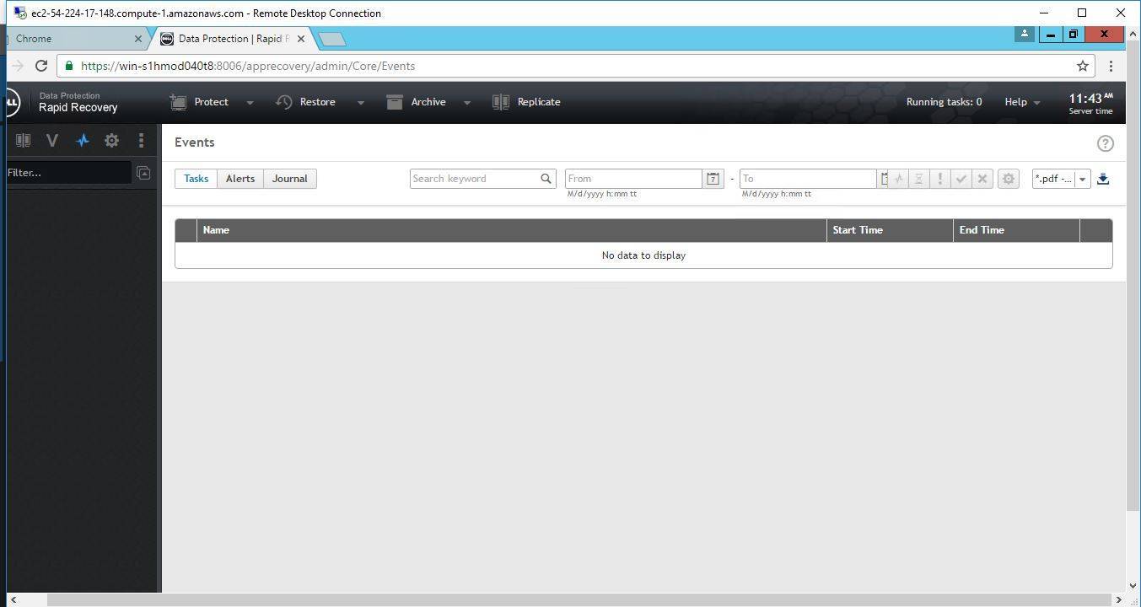Toggle the queued hourglass tasks filter

tap(919, 179)
